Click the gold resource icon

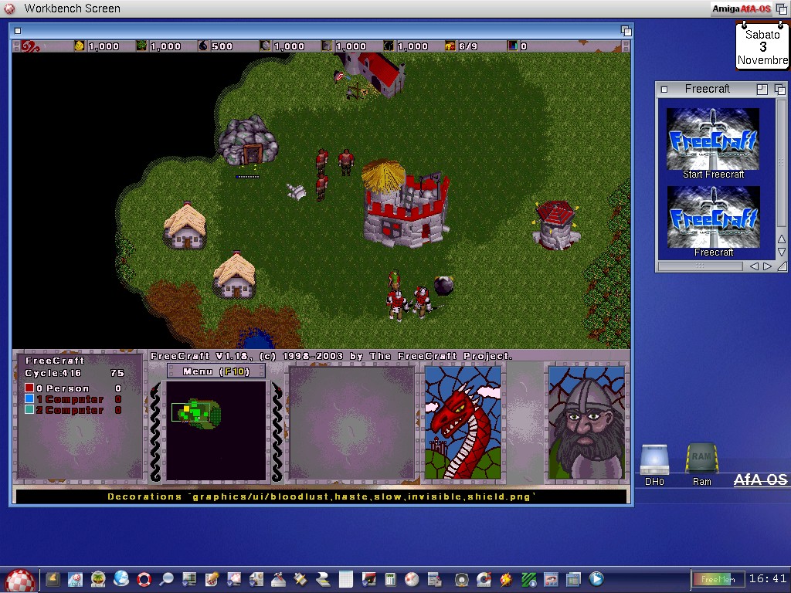coord(79,46)
